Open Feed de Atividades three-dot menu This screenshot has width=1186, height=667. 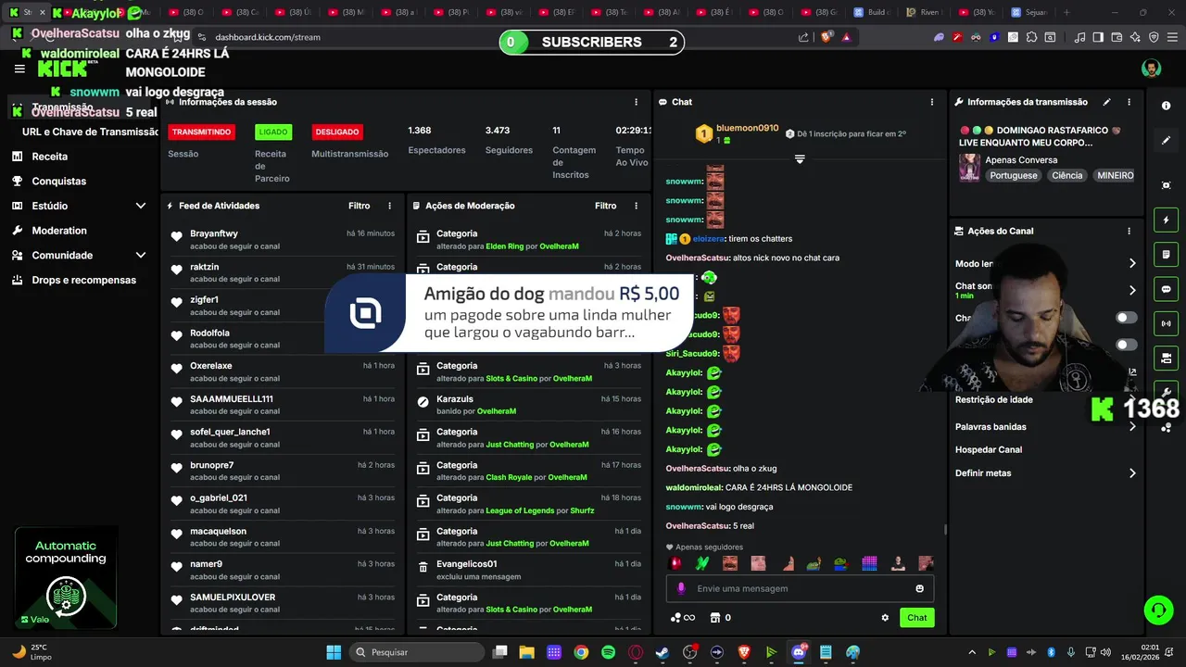tap(389, 206)
